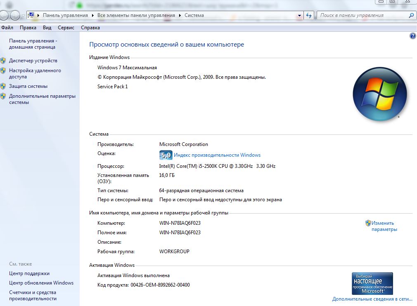Click the shield icon next to Диспетчер устройств
Image resolution: width=417 pixels, height=306 pixels.
[x=3, y=61]
